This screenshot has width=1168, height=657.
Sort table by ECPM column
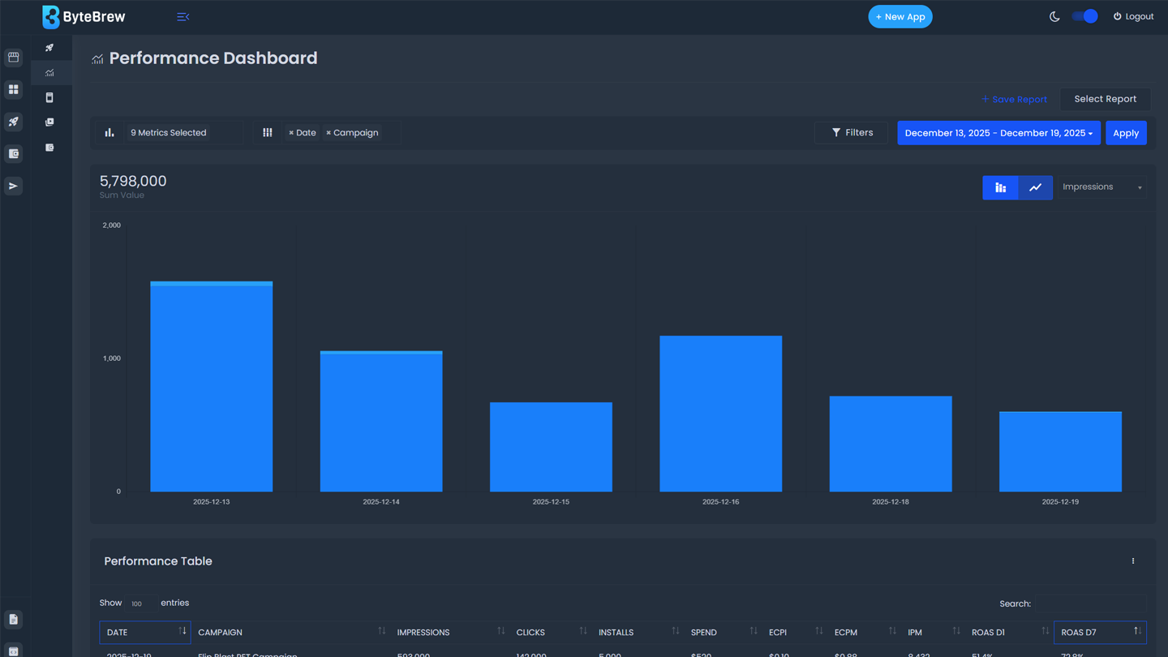click(864, 633)
